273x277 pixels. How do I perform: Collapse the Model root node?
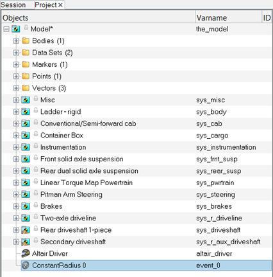(6, 29)
